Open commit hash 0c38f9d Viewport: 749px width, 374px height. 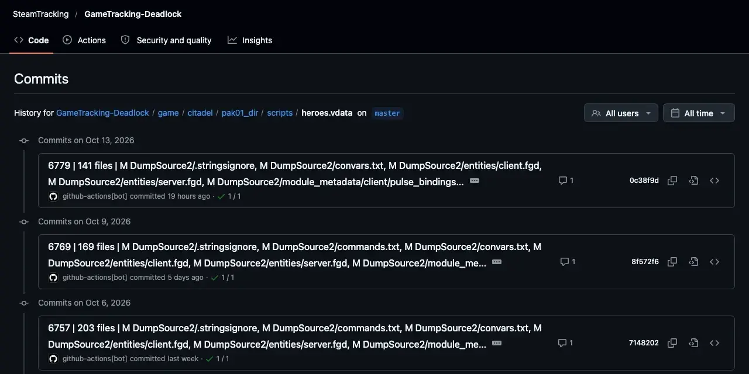click(x=644, y=181)
